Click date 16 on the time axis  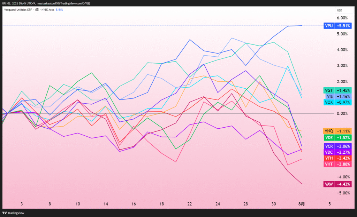point(134,204)
